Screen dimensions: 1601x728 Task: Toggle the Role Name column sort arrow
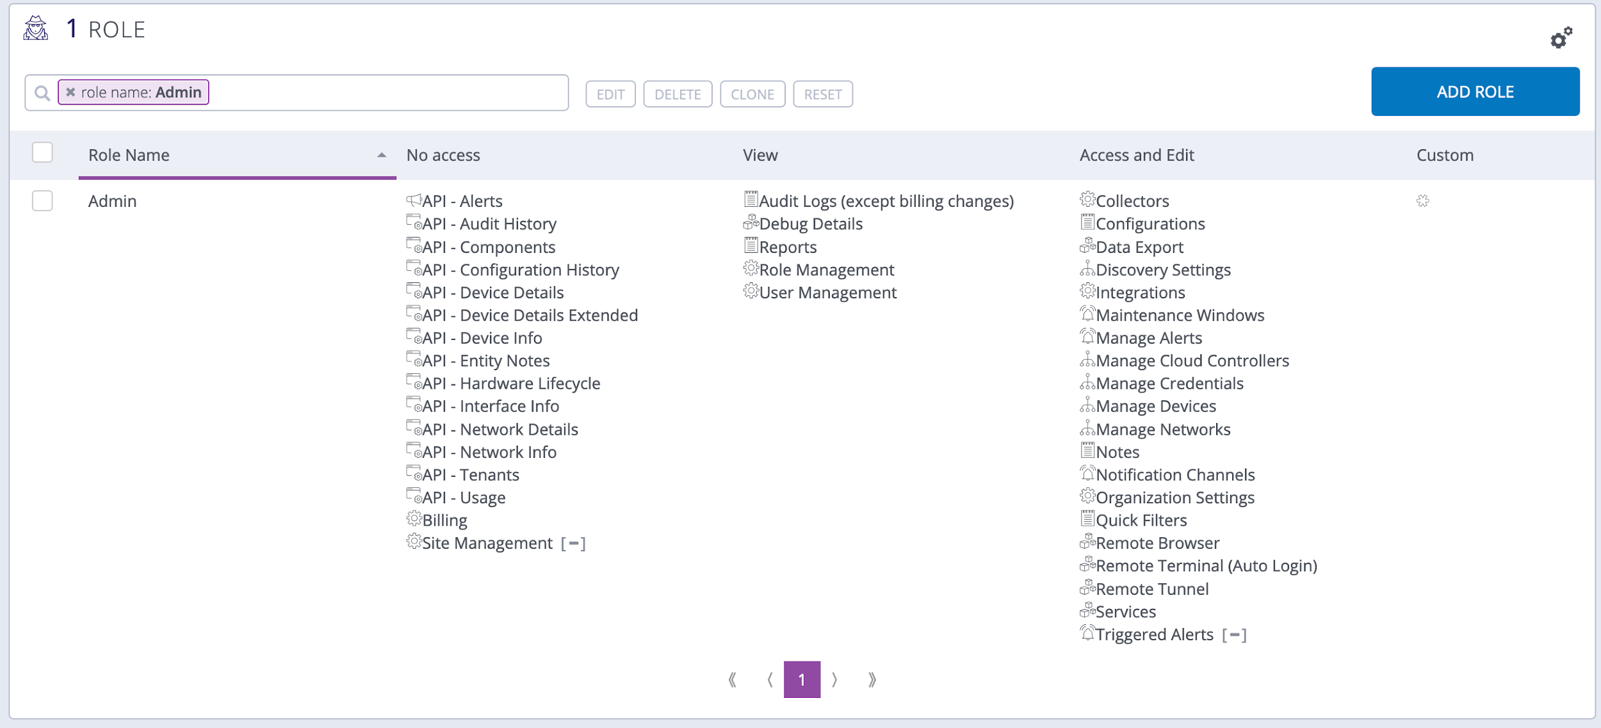coord(382,154)
